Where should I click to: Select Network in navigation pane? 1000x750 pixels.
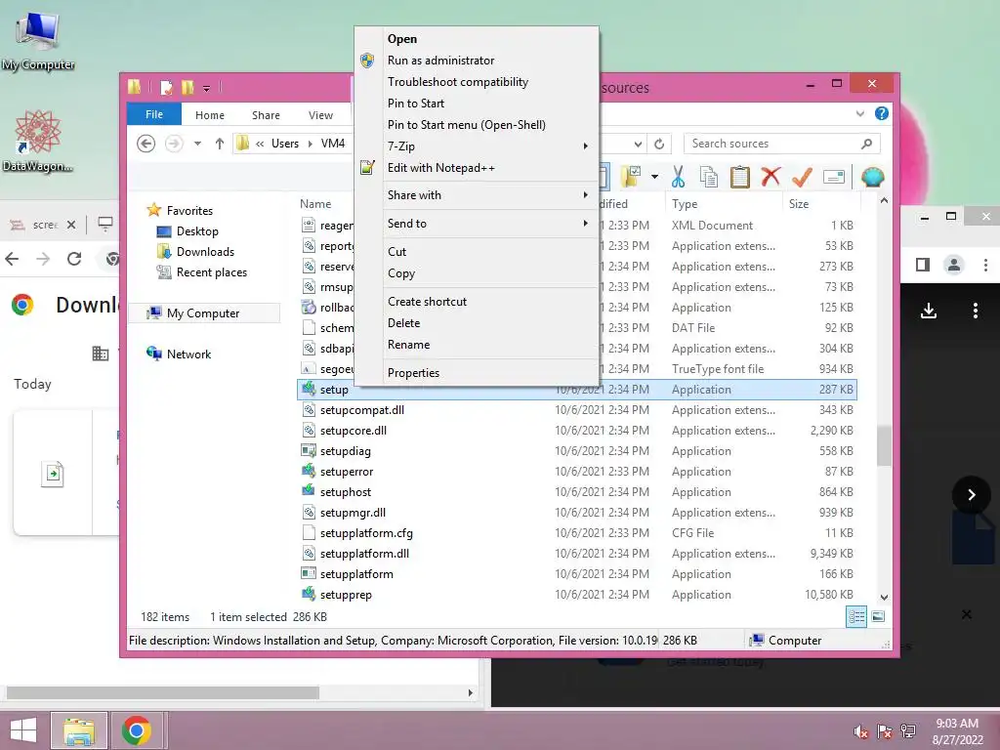[188, 354]
